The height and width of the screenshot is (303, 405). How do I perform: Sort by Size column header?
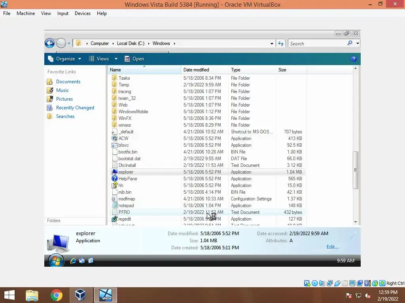click(291, 70)
